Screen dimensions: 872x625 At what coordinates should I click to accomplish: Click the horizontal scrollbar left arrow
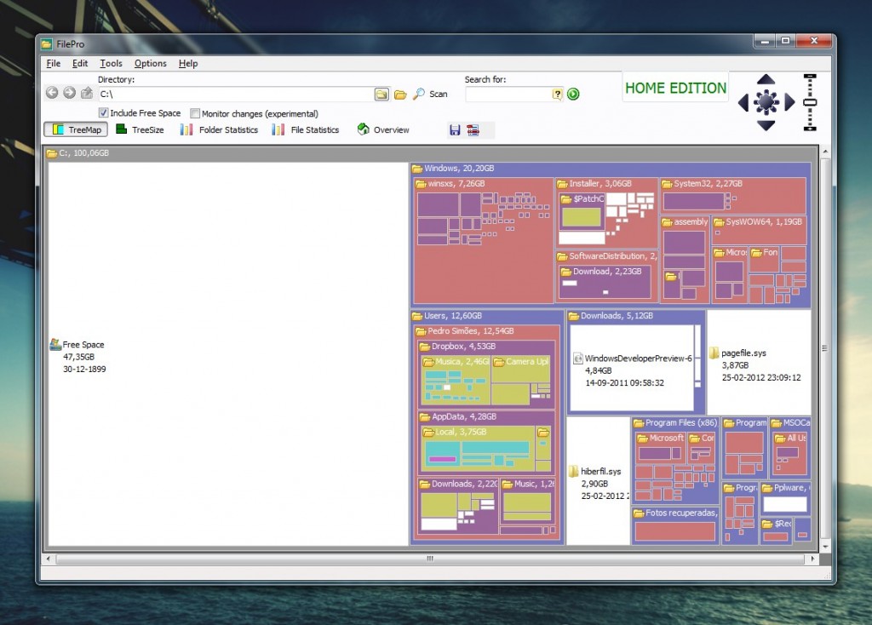coord(49,559)
